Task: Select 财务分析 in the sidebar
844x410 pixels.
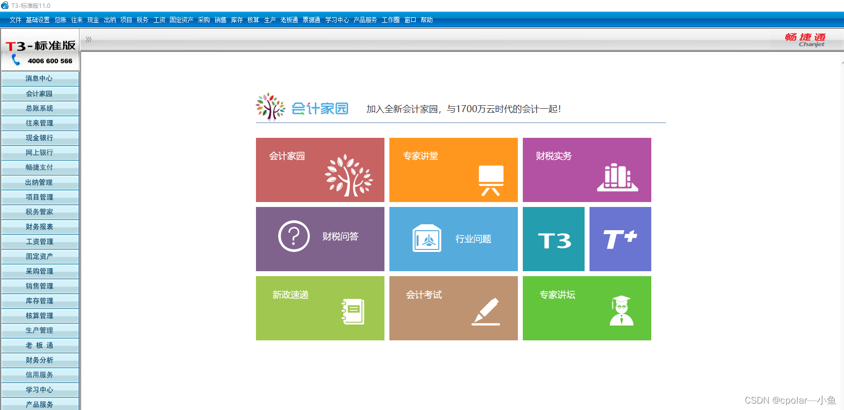Action: point(40,360)
